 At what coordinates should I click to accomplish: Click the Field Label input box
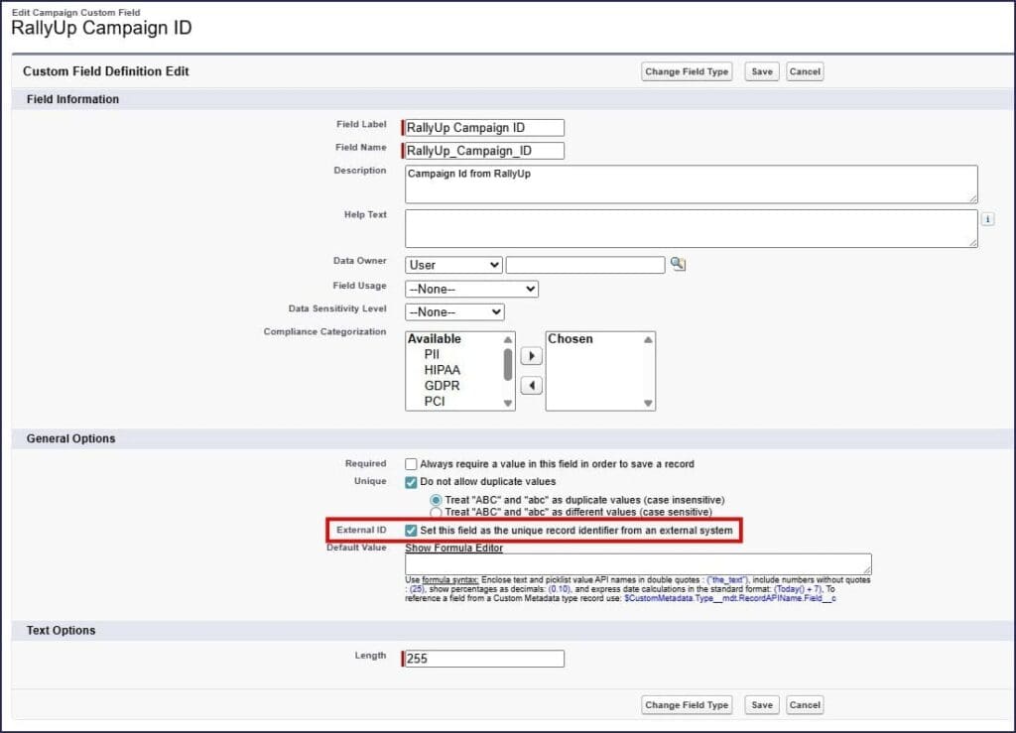(482, 127)
